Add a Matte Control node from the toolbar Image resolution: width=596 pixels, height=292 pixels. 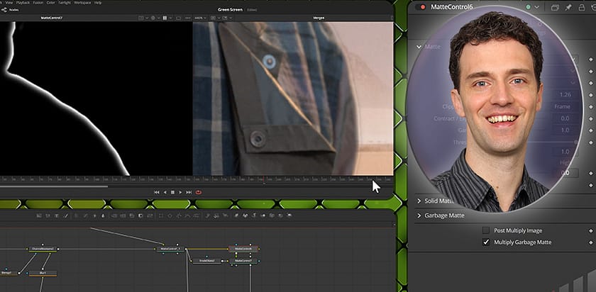pos(132,215)
